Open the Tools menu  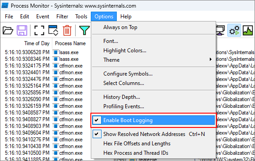[81, 17]
